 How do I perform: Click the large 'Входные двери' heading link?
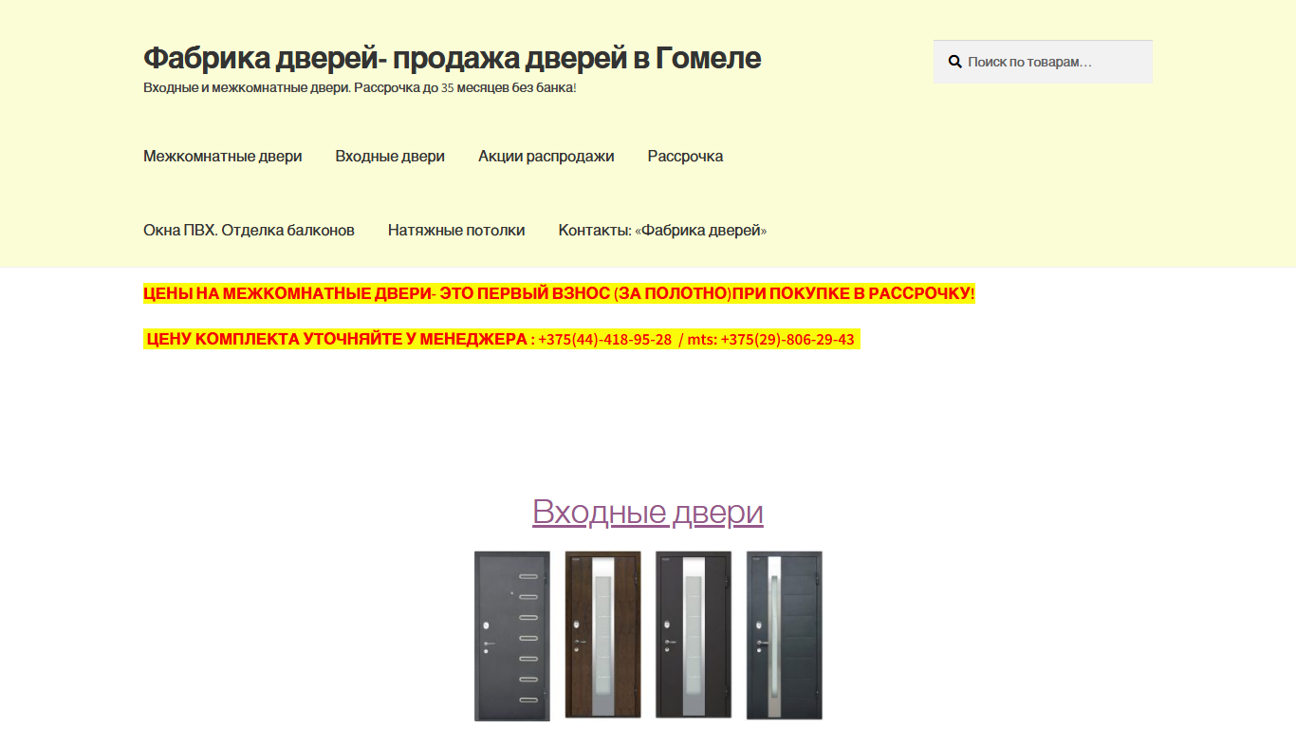coord(648,512)
